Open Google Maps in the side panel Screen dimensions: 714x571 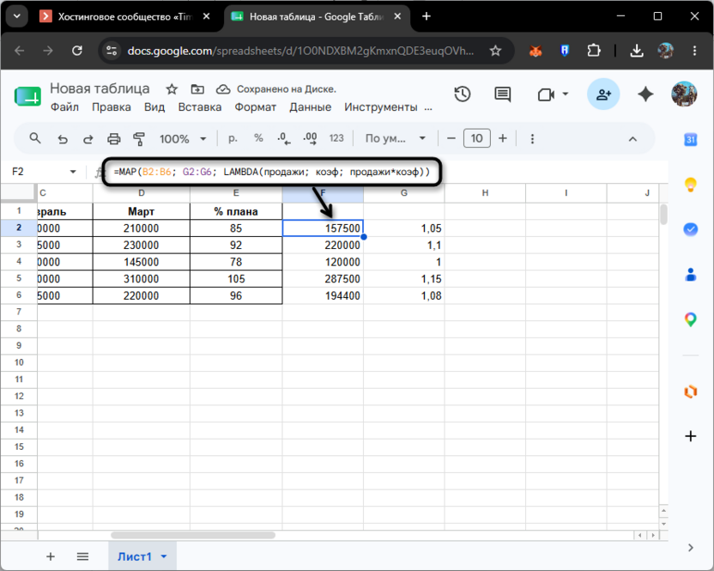coord(690,319)
